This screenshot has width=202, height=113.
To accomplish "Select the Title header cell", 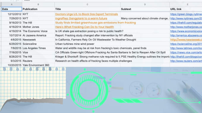I will 87,9.
